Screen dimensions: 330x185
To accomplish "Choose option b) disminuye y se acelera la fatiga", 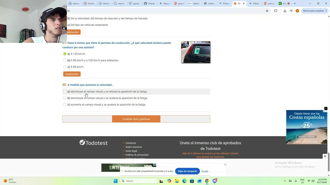I will point(65,98).
